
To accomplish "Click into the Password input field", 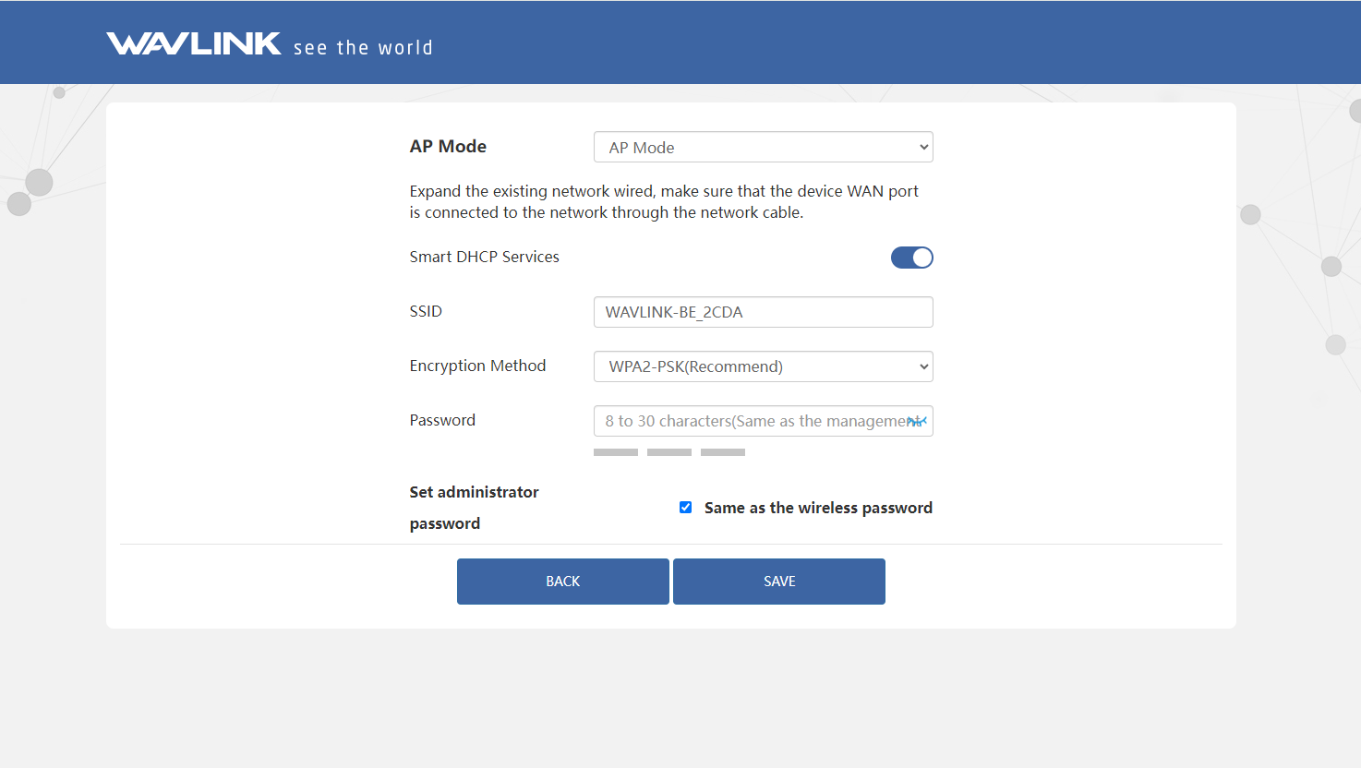I will tap(748, 421).
